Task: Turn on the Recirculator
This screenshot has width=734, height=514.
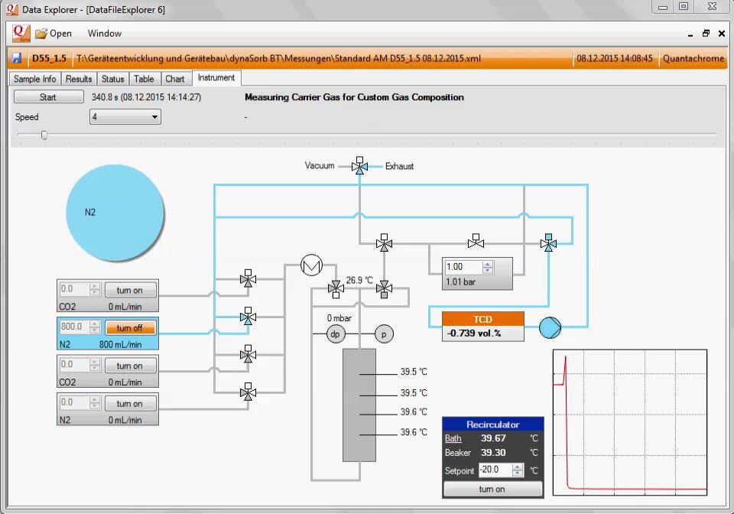Action: [x=492, y=489]
